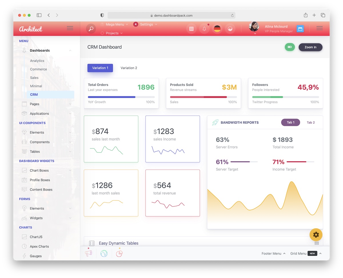
Task: Open Analytics dashboard in sidebar
Action: pyautogui.click(x=37, y=61)
